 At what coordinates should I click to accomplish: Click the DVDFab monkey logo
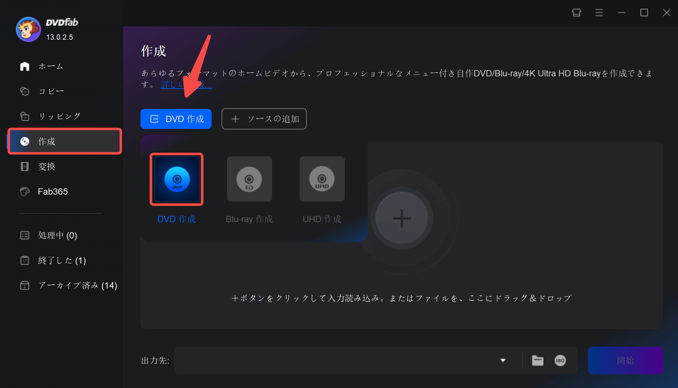(x=28, y=29)
